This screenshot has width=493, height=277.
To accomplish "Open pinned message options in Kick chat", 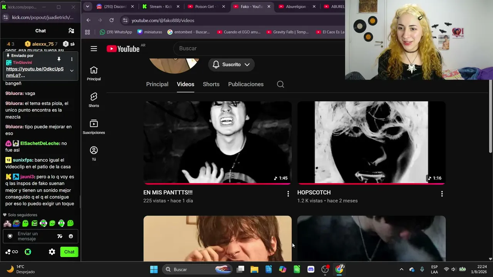I will (72, 59).
